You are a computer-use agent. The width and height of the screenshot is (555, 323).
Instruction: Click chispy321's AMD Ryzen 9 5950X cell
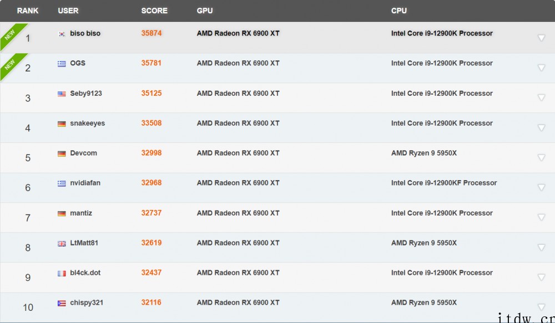pyautogui.click(x=424, y=303)
